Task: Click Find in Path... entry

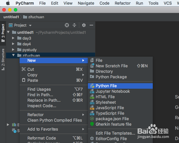Action: 54,95
